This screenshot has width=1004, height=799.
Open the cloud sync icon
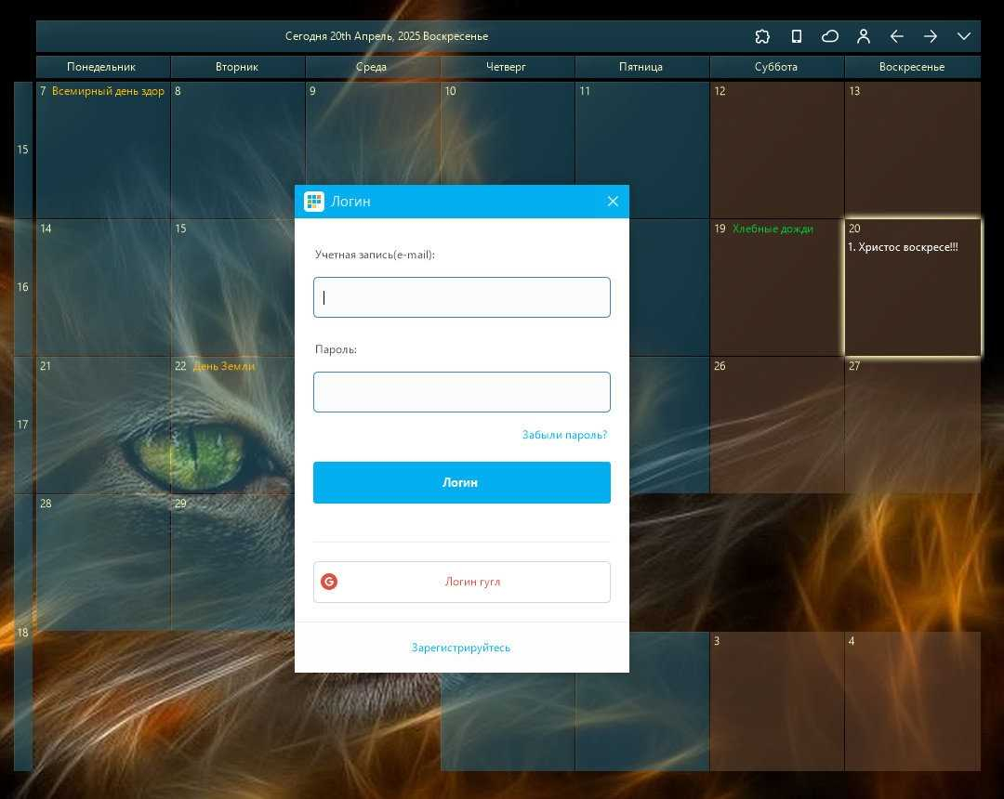pyautogui.click(x=830, y=36)
